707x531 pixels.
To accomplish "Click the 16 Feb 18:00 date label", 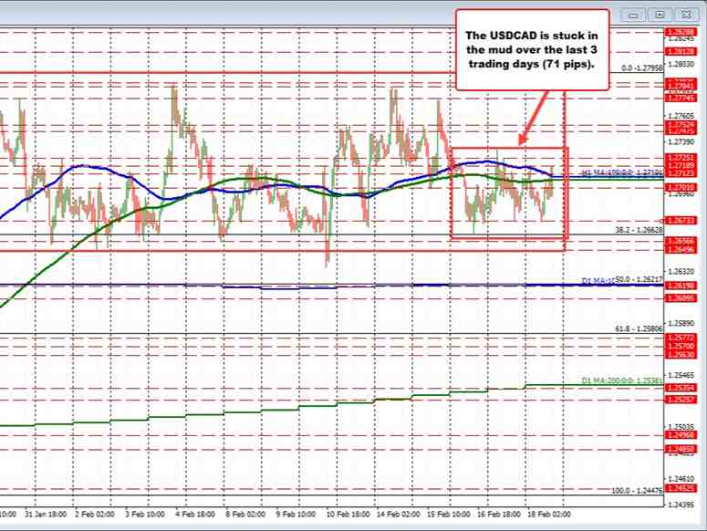I will [x=499, y=515].
